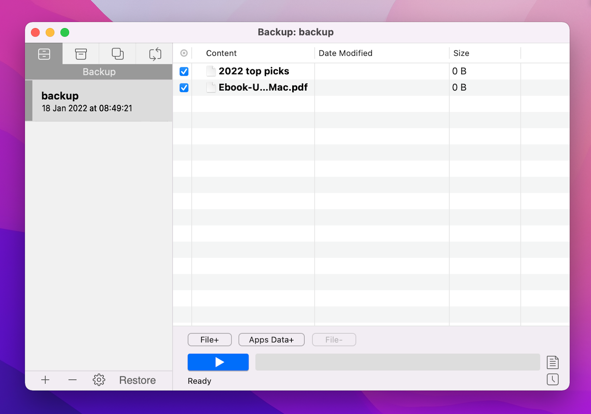The width and height of the screenshot is (591, 414).
Task: Switch to the Archive mode icon
Action: [x=81, y=54]
